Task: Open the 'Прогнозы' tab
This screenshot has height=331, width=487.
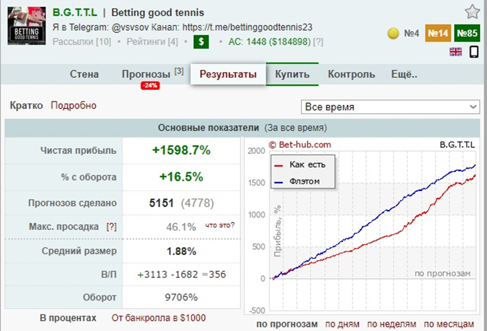Action: pyautogui.click(x=146, y=74)
